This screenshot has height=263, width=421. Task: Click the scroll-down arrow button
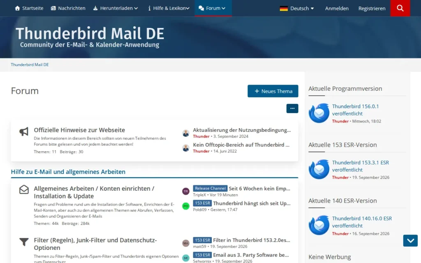(x=410, y=240)
